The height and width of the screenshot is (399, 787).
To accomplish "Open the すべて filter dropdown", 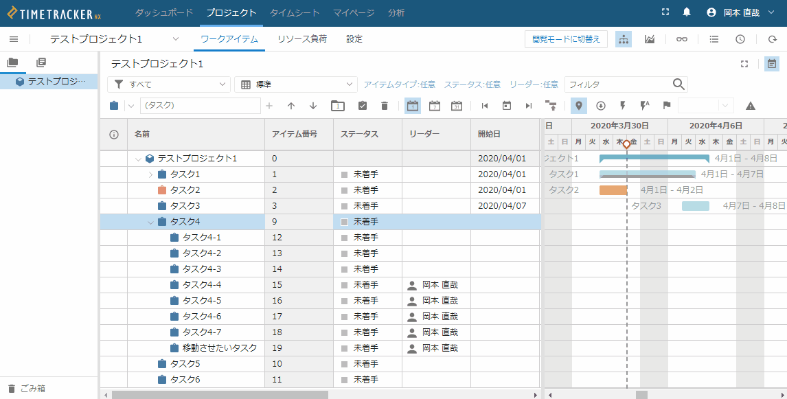I will click(169, 84).
